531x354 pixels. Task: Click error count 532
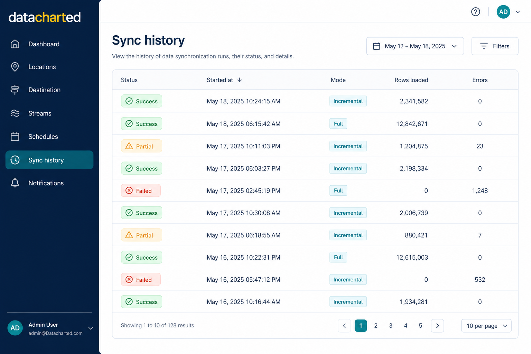(480, 280)
